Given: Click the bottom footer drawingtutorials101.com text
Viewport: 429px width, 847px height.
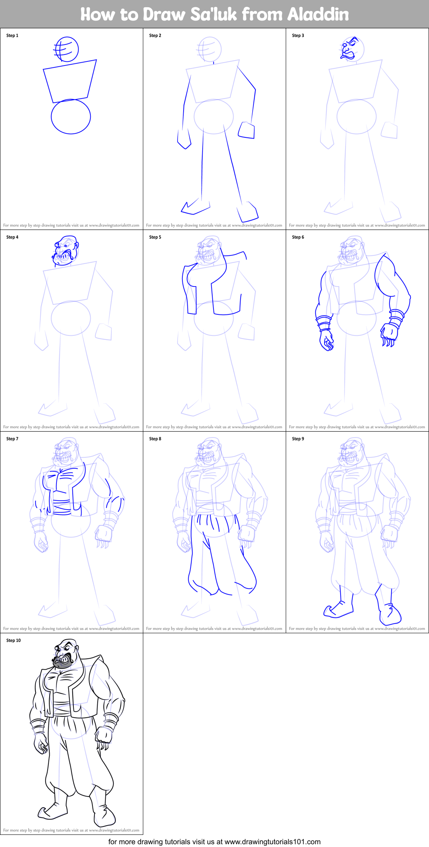Looking at the screenshot, I should tap(214, 841).
